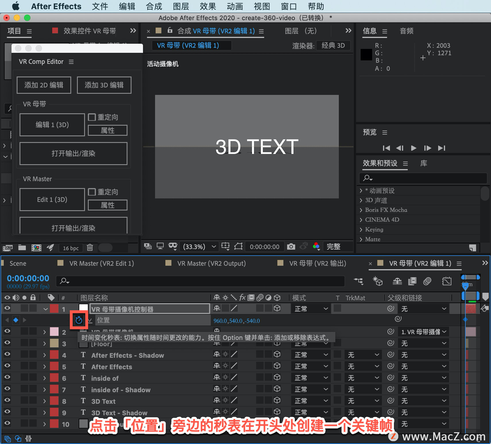Enable motion blur icon in timeline
The image size is (491, 444).
(x=427, y=281)
